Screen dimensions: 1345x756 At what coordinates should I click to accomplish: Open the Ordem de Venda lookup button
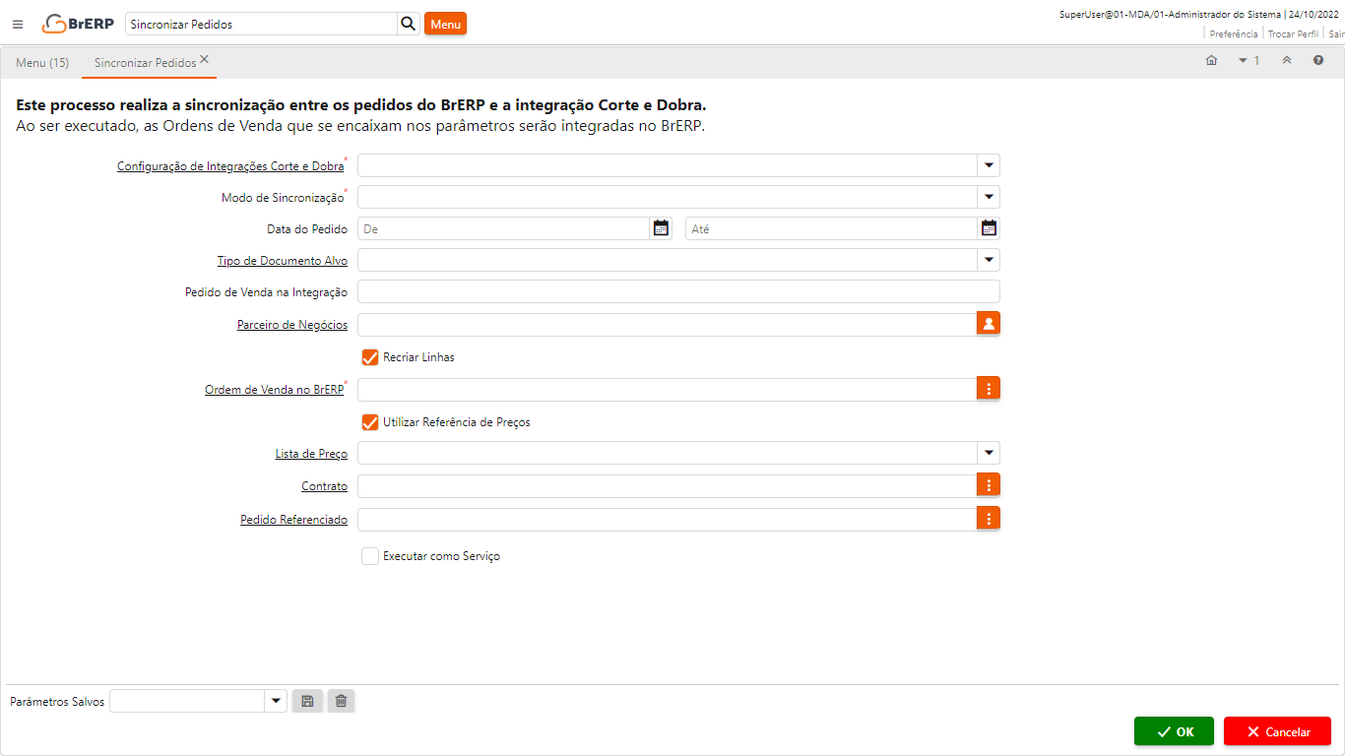[989, 389]
